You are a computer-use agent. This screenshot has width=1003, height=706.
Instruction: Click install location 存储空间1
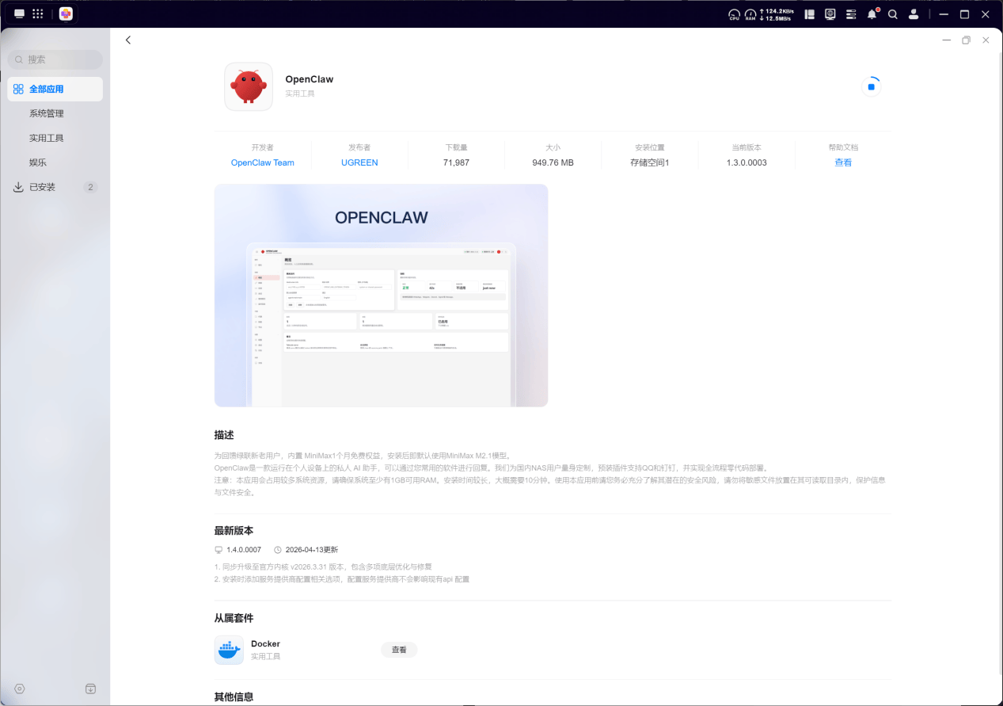tap(650, 162)
